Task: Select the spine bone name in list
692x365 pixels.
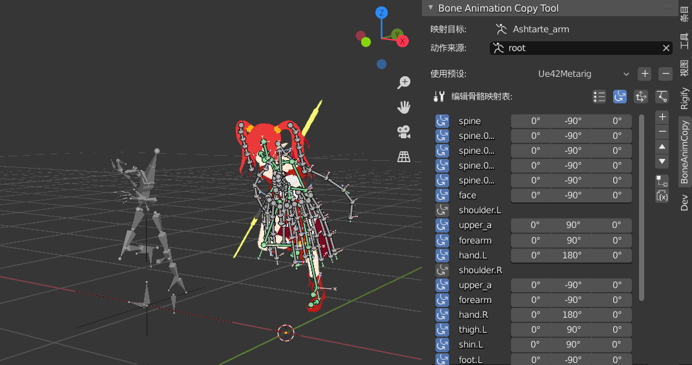Action: click(x=470, y=121)
